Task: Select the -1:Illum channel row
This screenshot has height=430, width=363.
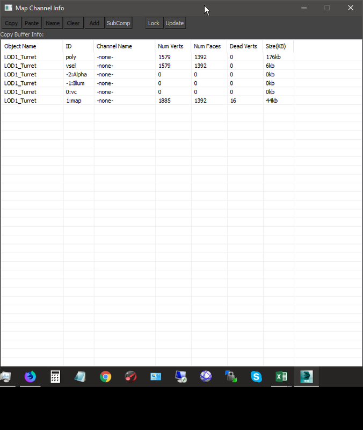Action: 181,83
